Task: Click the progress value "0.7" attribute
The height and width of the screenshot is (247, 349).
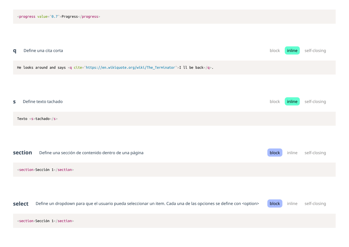Action: 54,16
